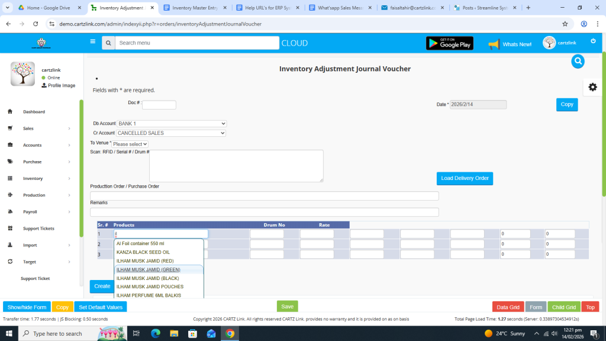
Task: Open Microsoft Edge from the taskbar
Action: [x=156, y=333]
